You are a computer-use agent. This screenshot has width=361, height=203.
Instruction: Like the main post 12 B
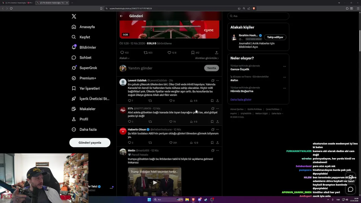pos(169,53)
